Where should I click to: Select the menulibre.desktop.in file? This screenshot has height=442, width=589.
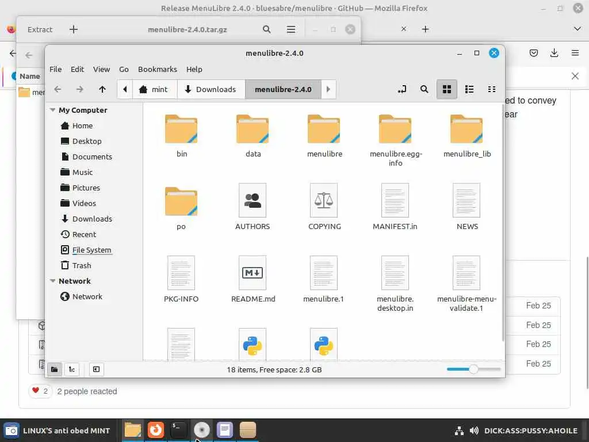[395, 283]
